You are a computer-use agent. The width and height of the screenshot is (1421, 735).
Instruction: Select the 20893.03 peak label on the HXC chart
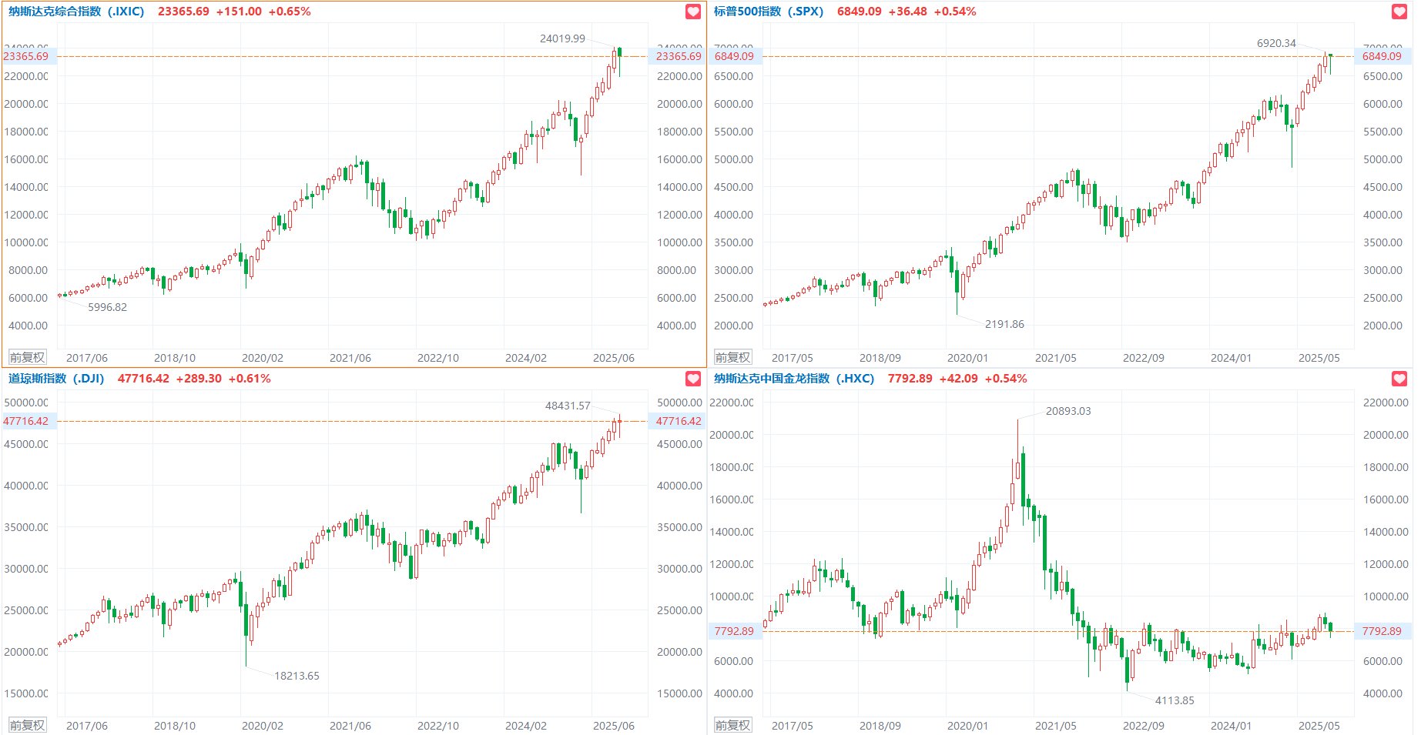(1067, 411)
